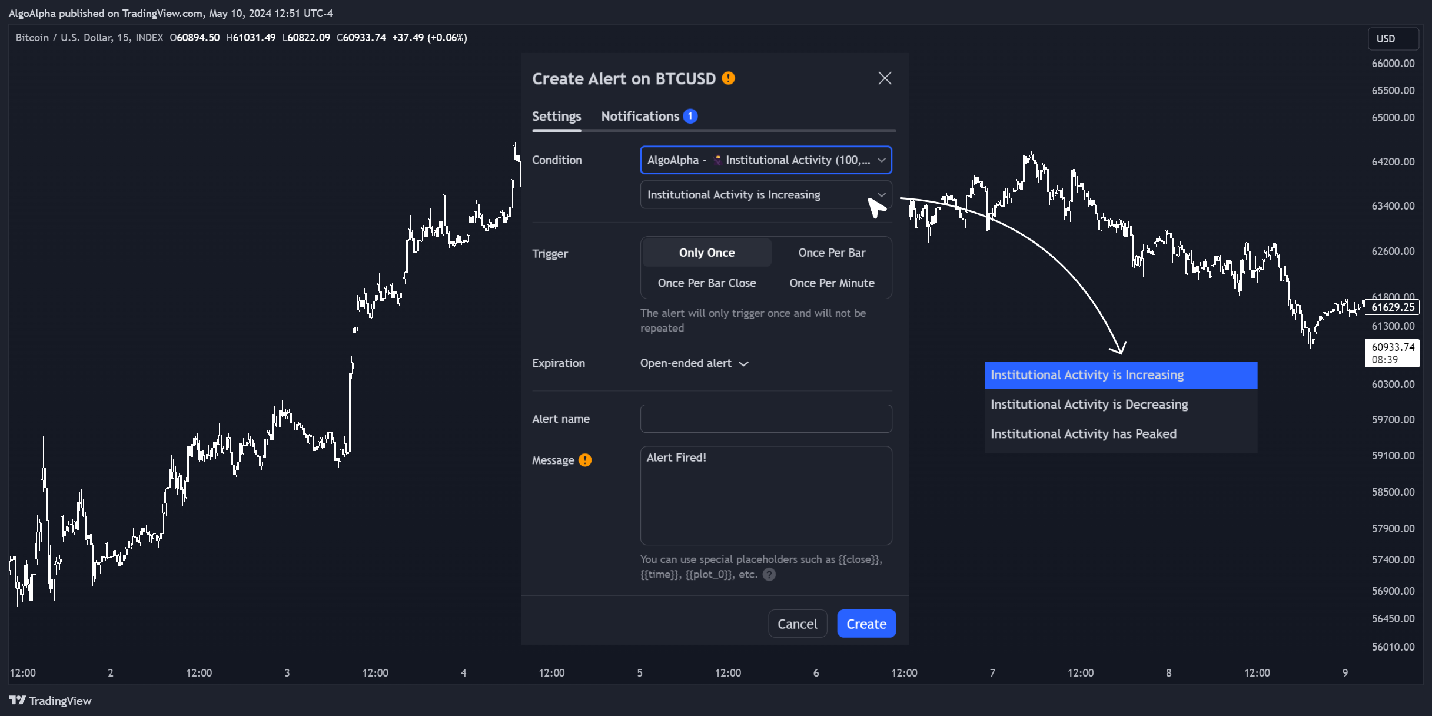This screenshot has width=1432, height=716.
Task: Click the orange warning icon beside Create Alert title
Action: (728, 78)
